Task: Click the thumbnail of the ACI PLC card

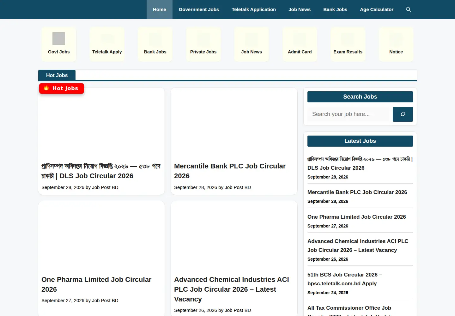Action: [x=234, y=237]
